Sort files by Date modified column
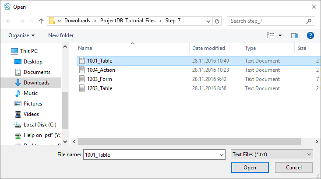Image resolution: width=321 pixels, height=179 pixels. tap(209, 48)
